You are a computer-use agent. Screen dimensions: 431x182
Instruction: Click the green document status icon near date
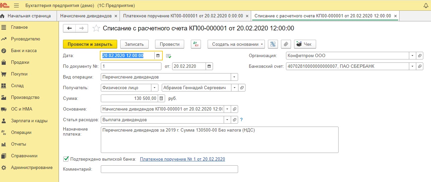click(168, 56)
